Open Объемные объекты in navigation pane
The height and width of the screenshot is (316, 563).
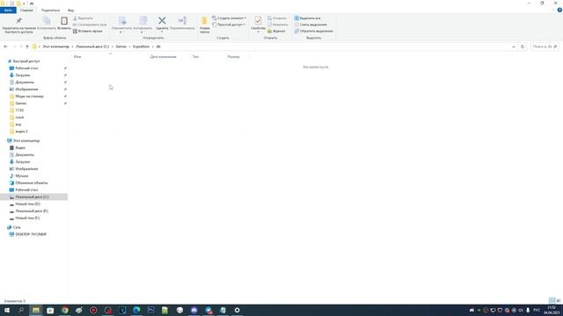[x=32, y=183]
